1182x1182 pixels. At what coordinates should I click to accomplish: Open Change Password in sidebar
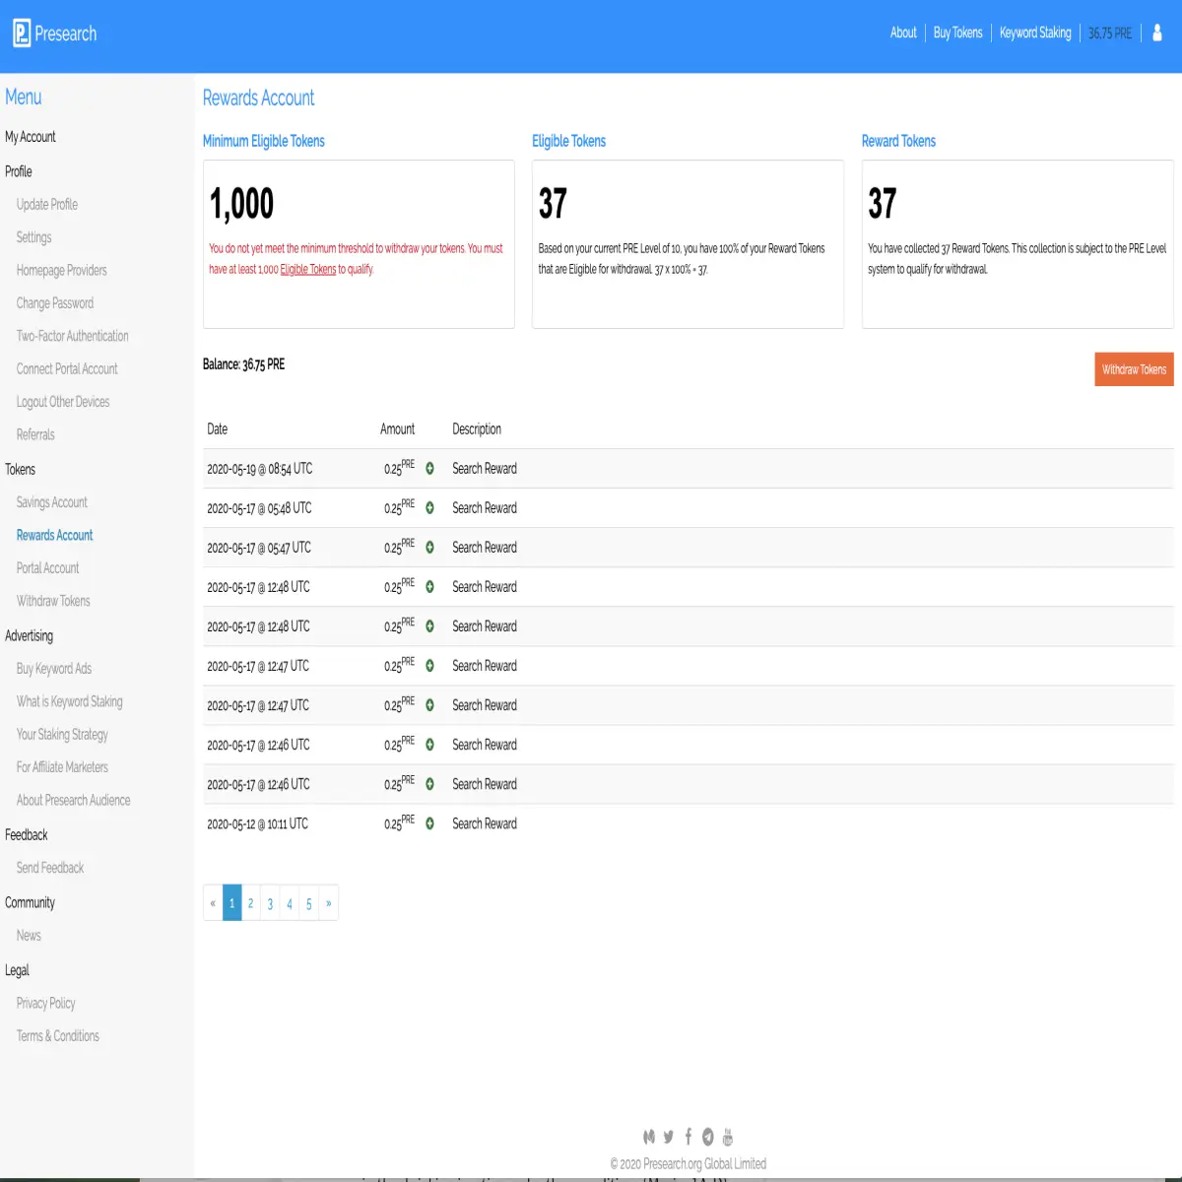click(55, 303)
